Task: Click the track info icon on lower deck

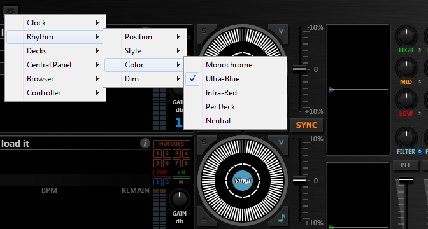Action: pyautogui.click(x=145, y=143)
